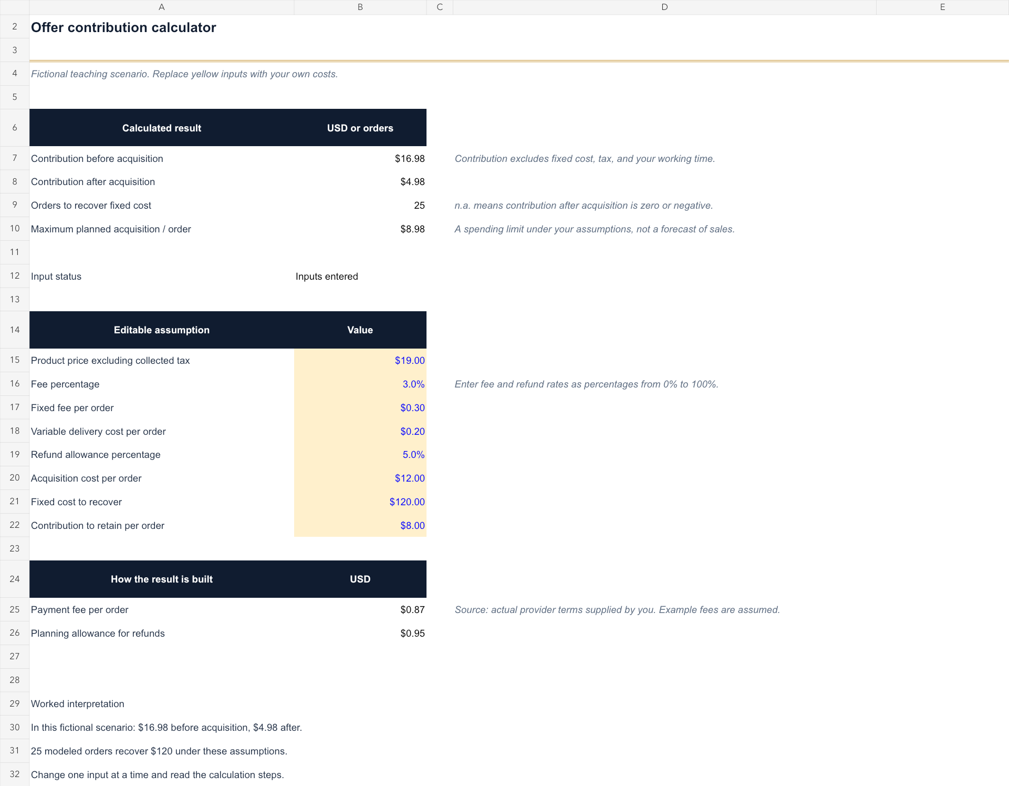Viewport: 1009px width, 786px height.
Task: Click the 'Orders to recover fixed cost' label
Action: [91, 206]
